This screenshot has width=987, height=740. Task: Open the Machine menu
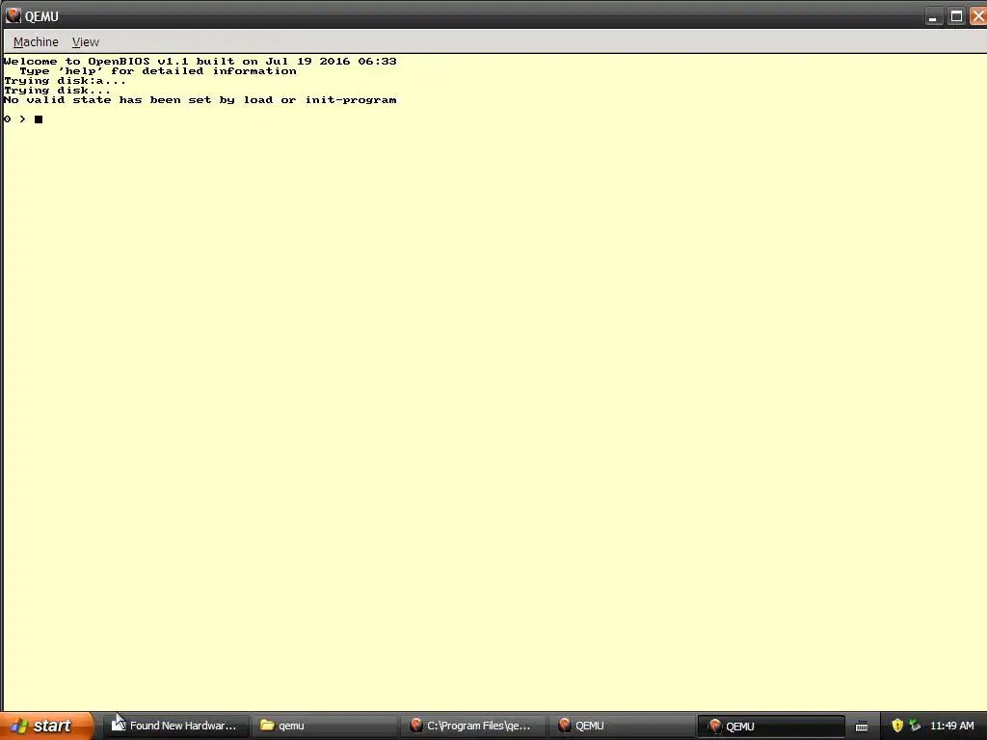(x=36, y=42)
